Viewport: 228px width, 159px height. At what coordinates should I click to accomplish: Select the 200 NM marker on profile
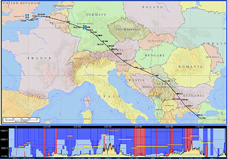pyautogui.click(x=47, y=127)
